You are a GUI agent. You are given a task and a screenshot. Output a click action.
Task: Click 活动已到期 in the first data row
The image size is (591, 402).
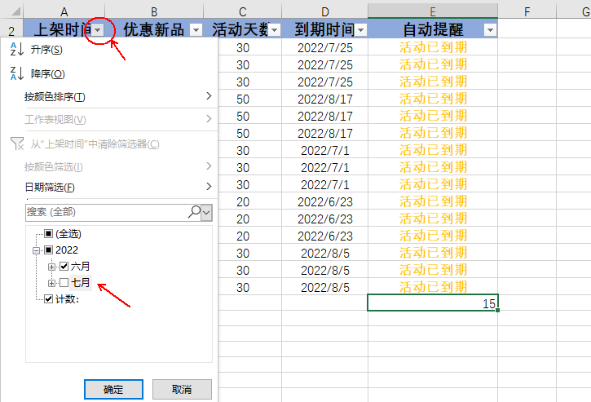tap(433, 47)
